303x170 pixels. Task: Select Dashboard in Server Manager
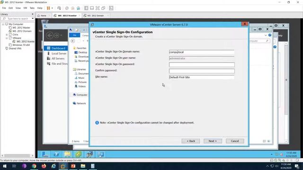56,48
